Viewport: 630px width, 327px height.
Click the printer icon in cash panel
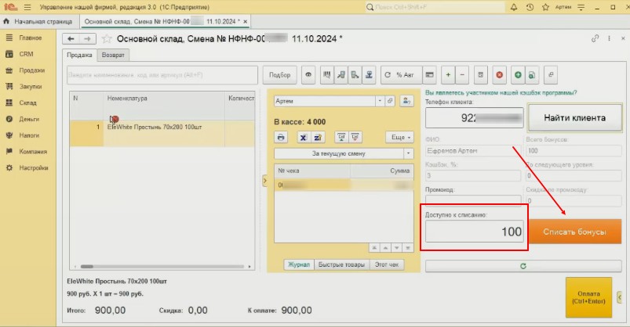tap(281, 138)
